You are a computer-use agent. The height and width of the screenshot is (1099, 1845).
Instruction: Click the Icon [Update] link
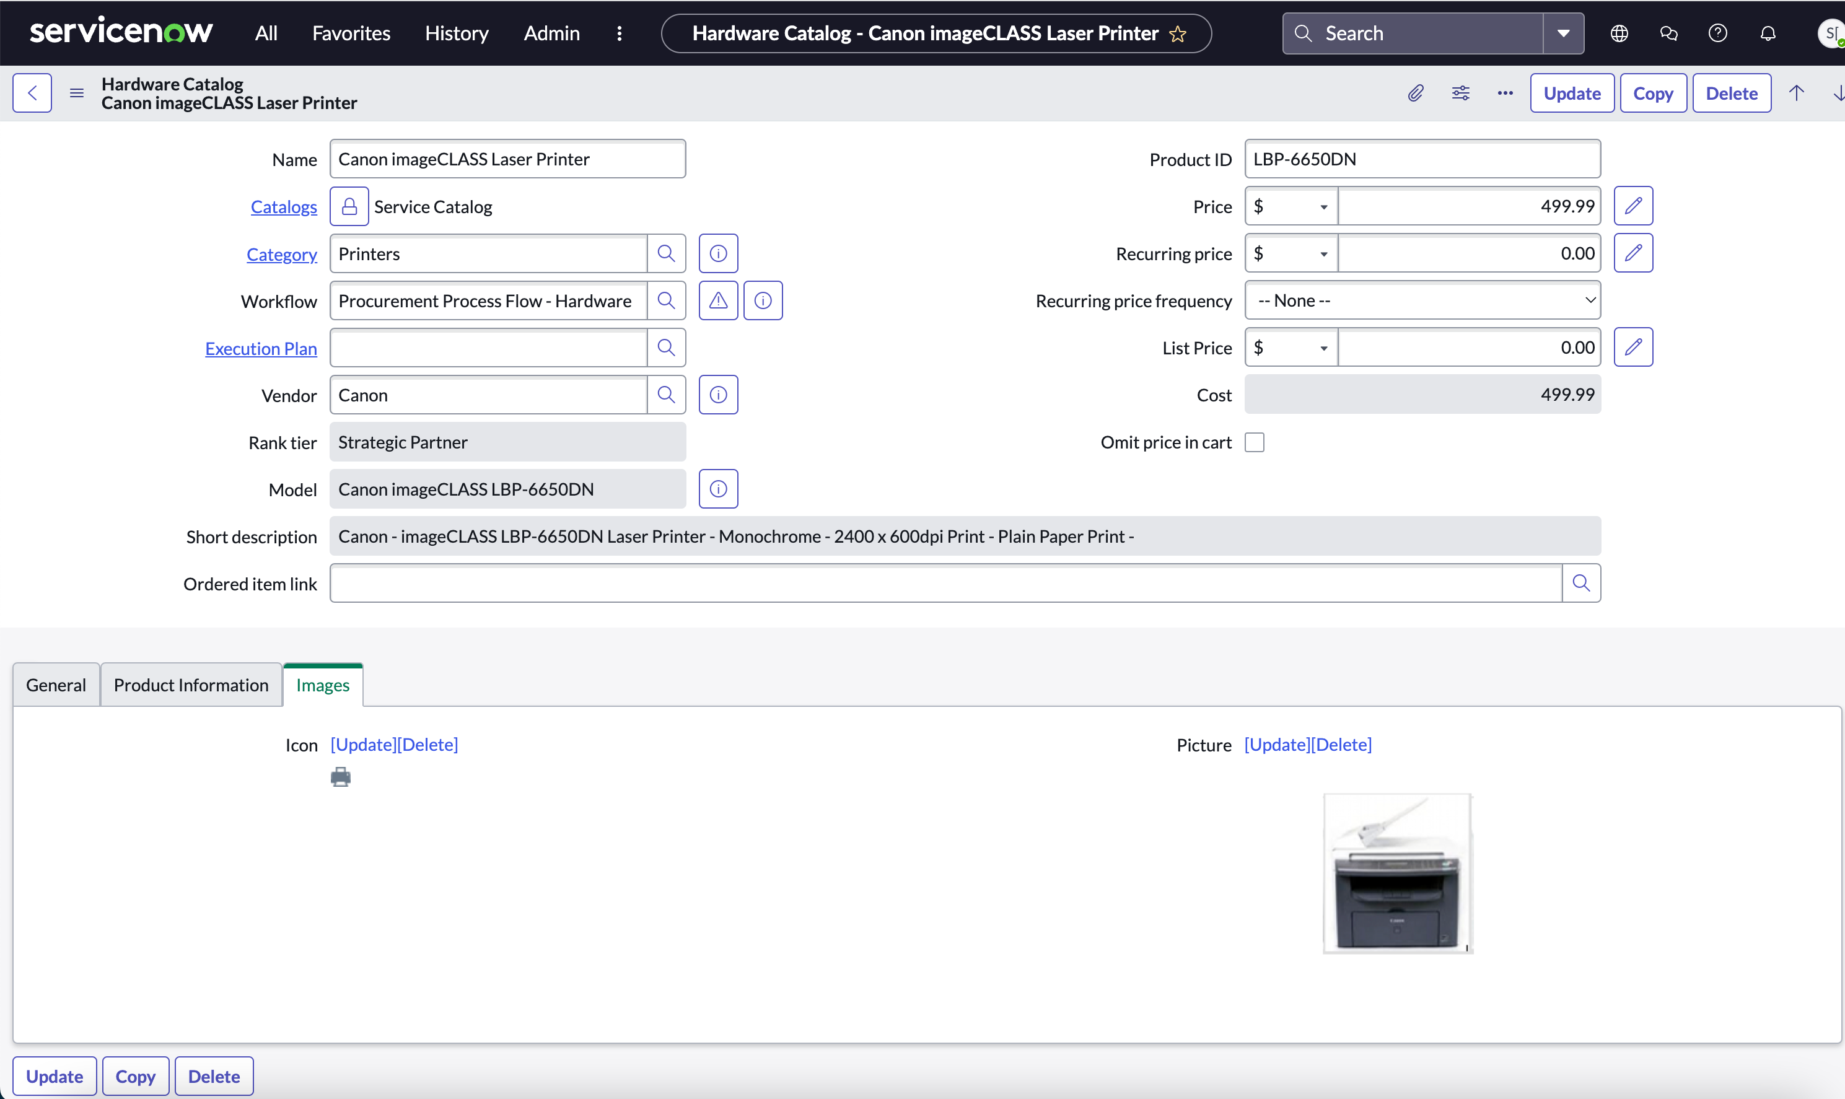coord(364,745)
